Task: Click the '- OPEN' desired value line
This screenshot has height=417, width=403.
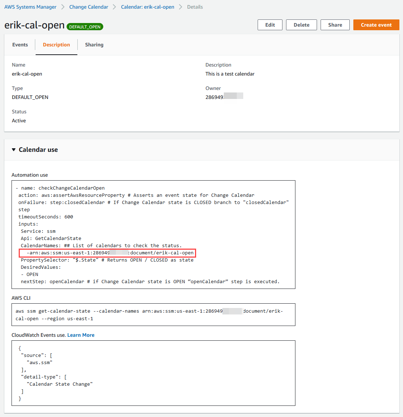Action: tap(30, 274)
